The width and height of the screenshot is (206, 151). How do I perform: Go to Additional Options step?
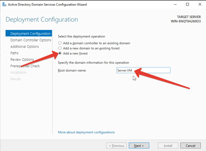click(24, 47)
